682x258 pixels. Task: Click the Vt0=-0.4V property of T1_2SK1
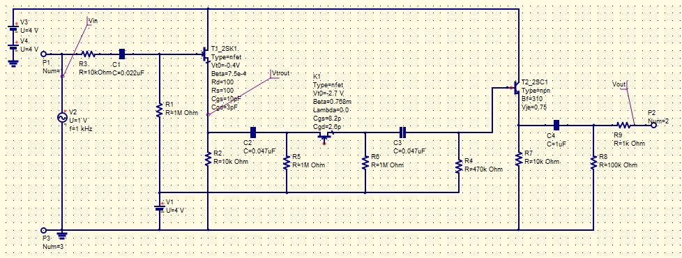coord(226,66)
